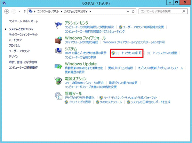Click the Administrative Tools gear icon
Viewport: 192px width, 143px height.
(x=59, y=96)
